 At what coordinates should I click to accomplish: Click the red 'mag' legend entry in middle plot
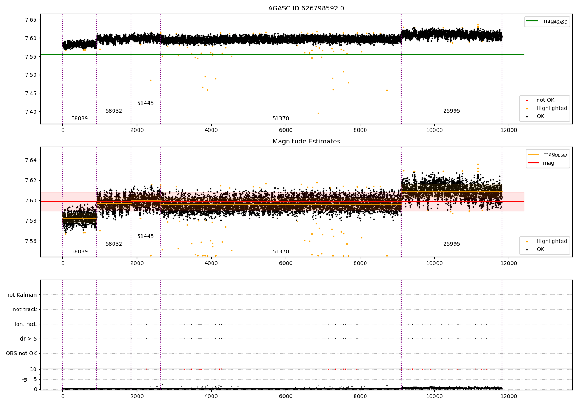[548, 163]
